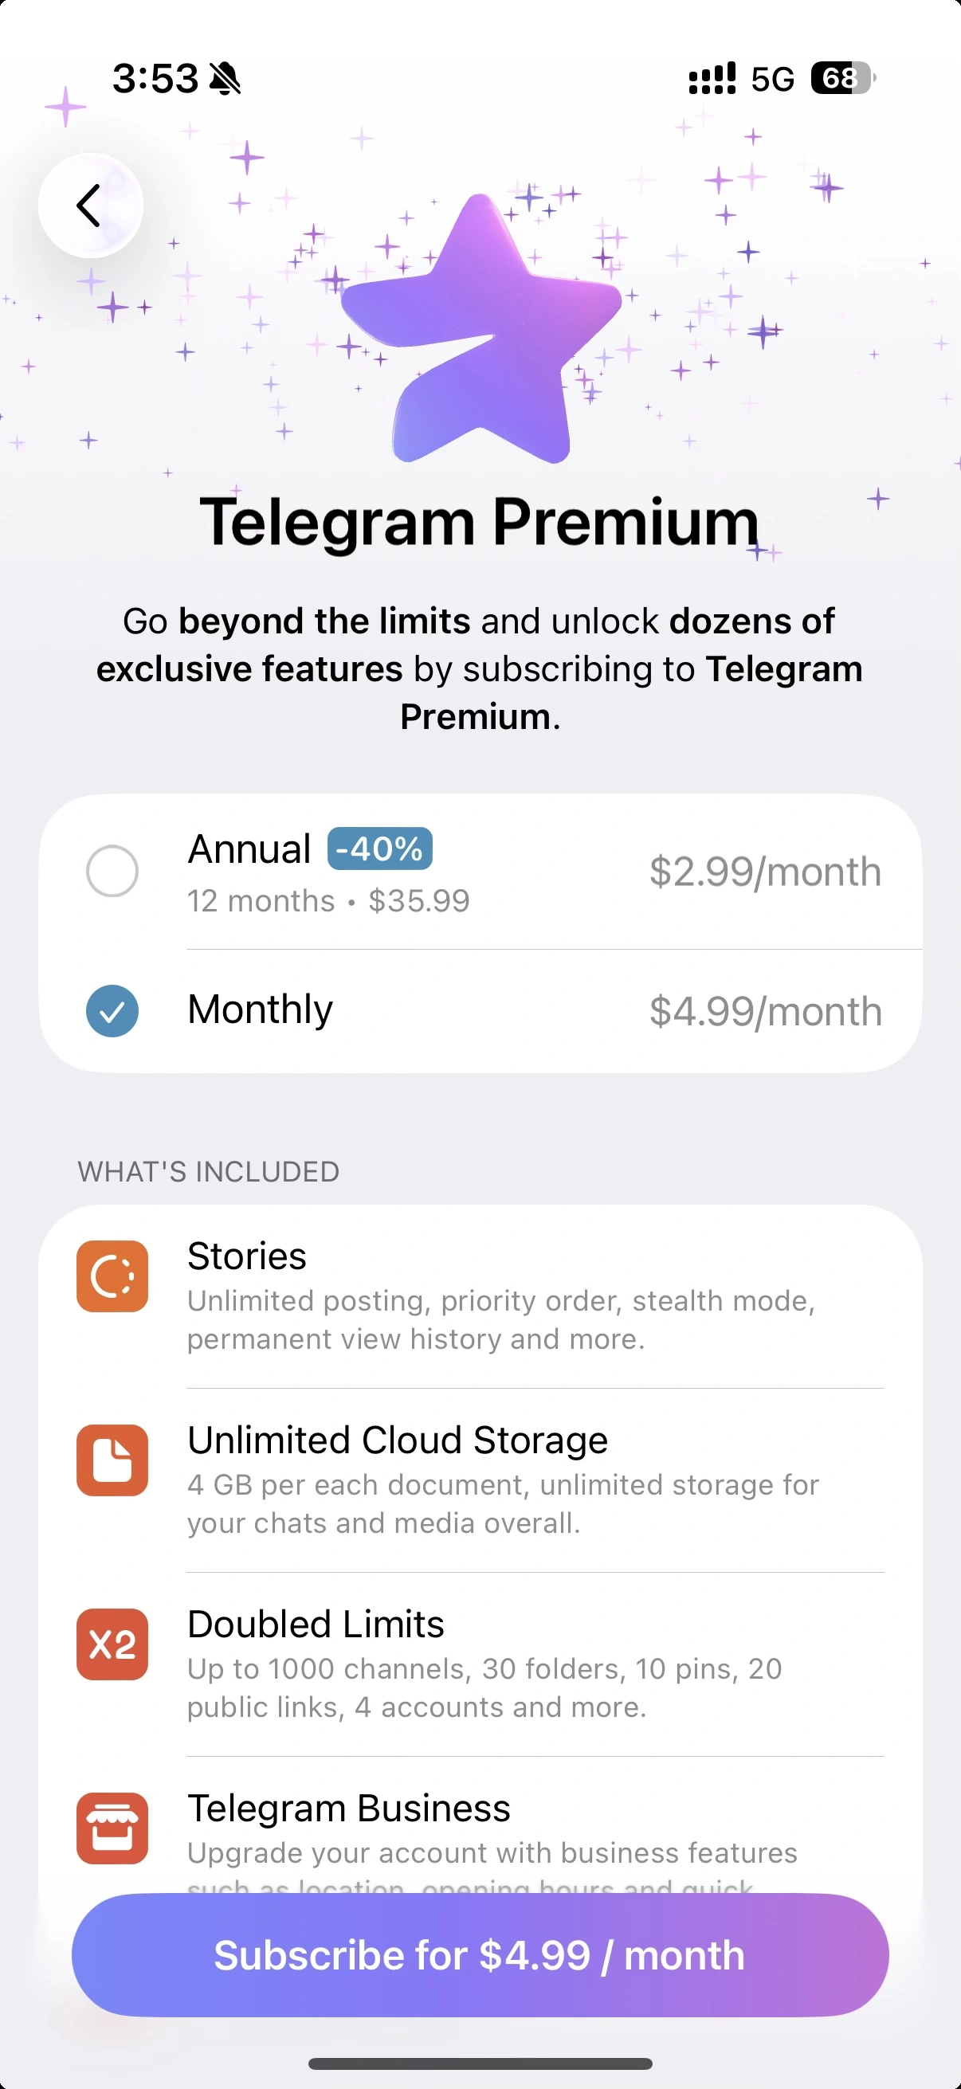Tap the Doubled Limits X2 icon
The height and width of the screenshot is (2089, 961).
click(x=112, y=1644)
